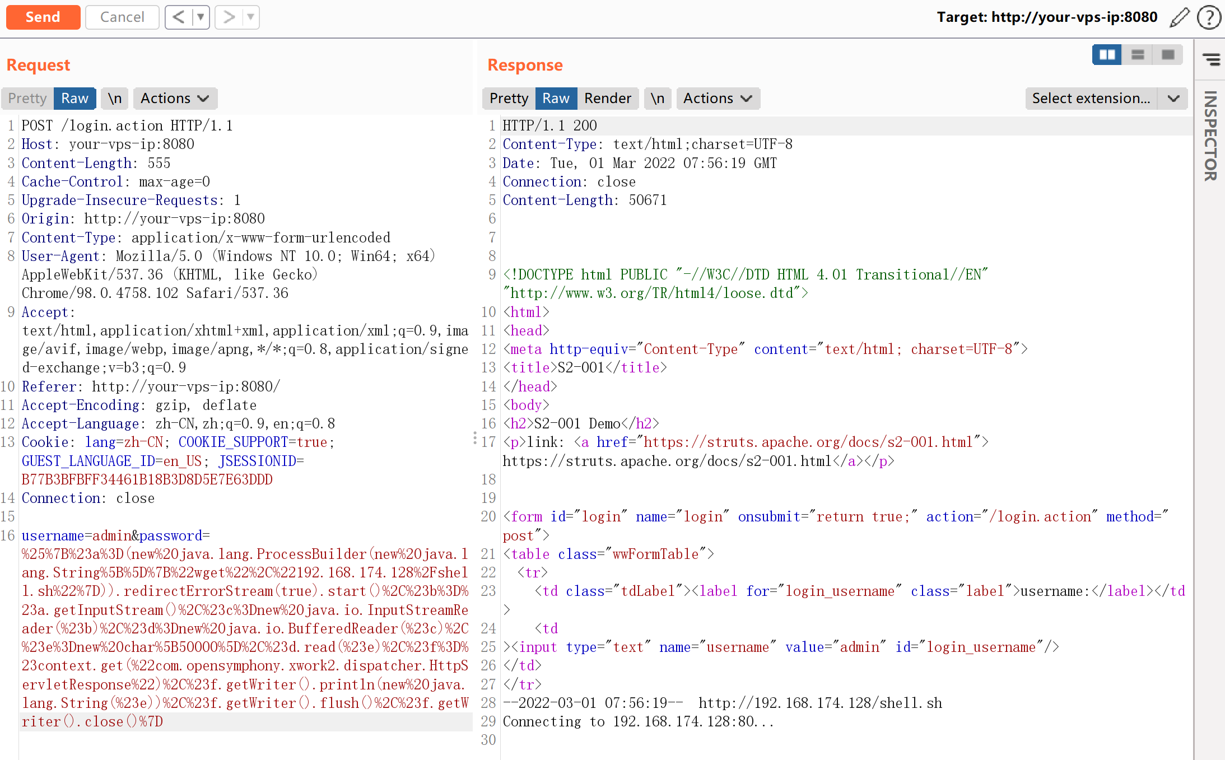The height and width of the screenshot is (760, 1225).
Task: Switch Response to the Pretty tab
Action: (x=509, y=98)
